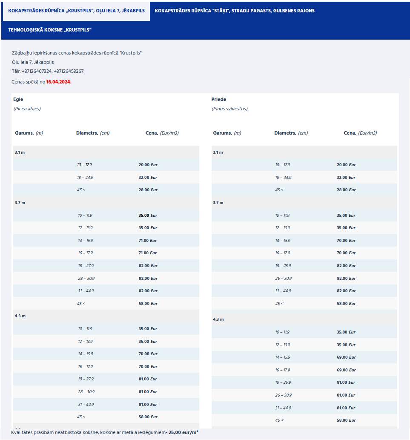Select the 4.3 m group row under Egle
The width and height of the screenshot is (410, 440).
click(20, 316)
